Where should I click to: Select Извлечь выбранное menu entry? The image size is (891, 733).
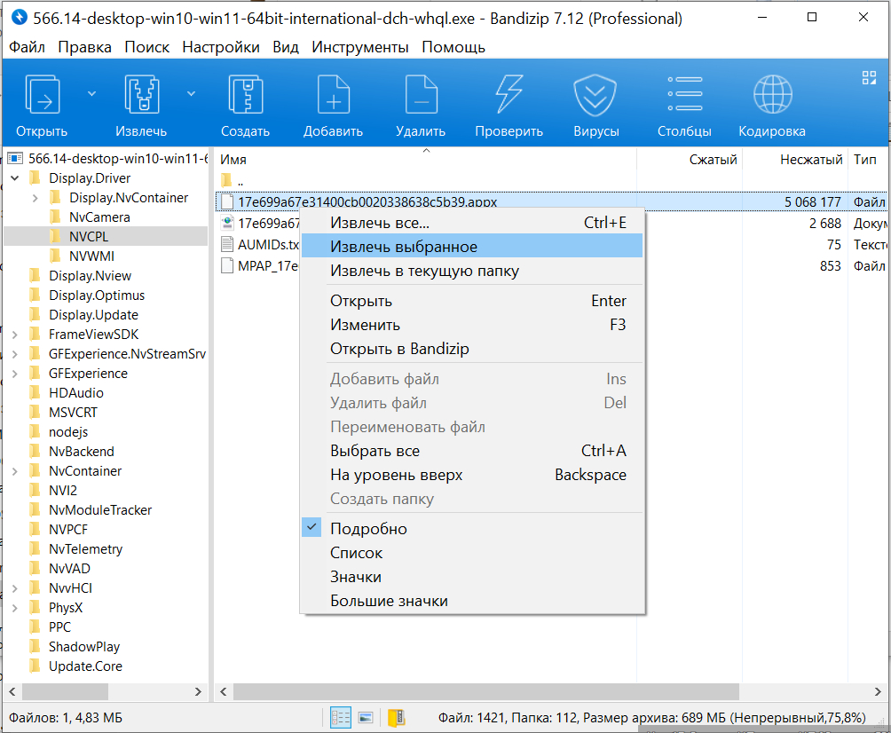pyautogui.click(x=471, y=247)
